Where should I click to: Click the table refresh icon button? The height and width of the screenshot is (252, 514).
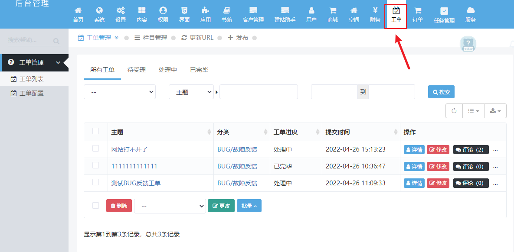[454, 111]
